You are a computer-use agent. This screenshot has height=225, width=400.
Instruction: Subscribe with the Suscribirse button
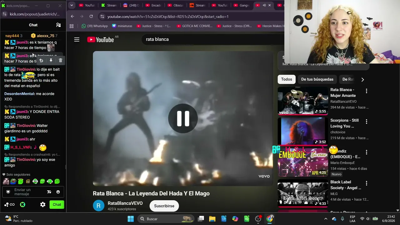[164, 206]
